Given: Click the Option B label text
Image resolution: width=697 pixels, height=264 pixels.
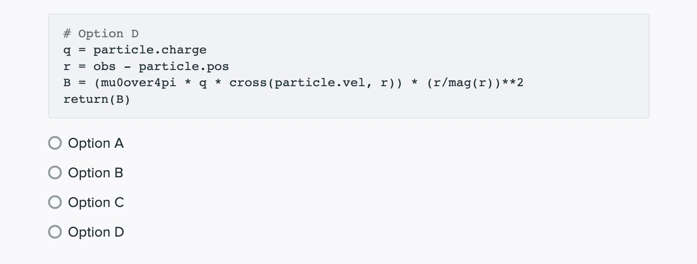Looking at the screenshot, I should click(x=95, y=172).
